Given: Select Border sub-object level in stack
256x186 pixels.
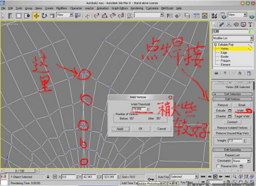Looking at the screenshot, I should click(224, 56).
